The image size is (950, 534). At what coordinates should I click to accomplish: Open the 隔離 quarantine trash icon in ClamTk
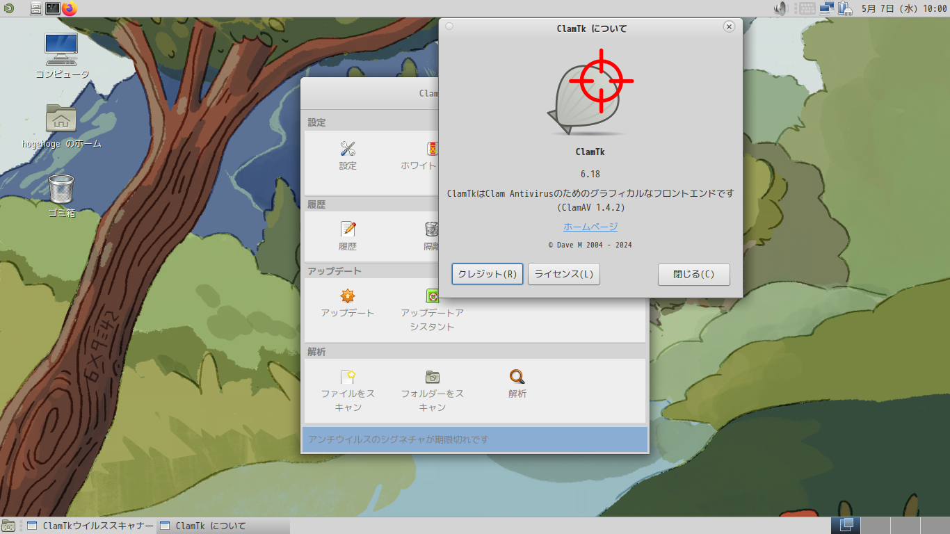pyautogui.click(x=432, y=229)
